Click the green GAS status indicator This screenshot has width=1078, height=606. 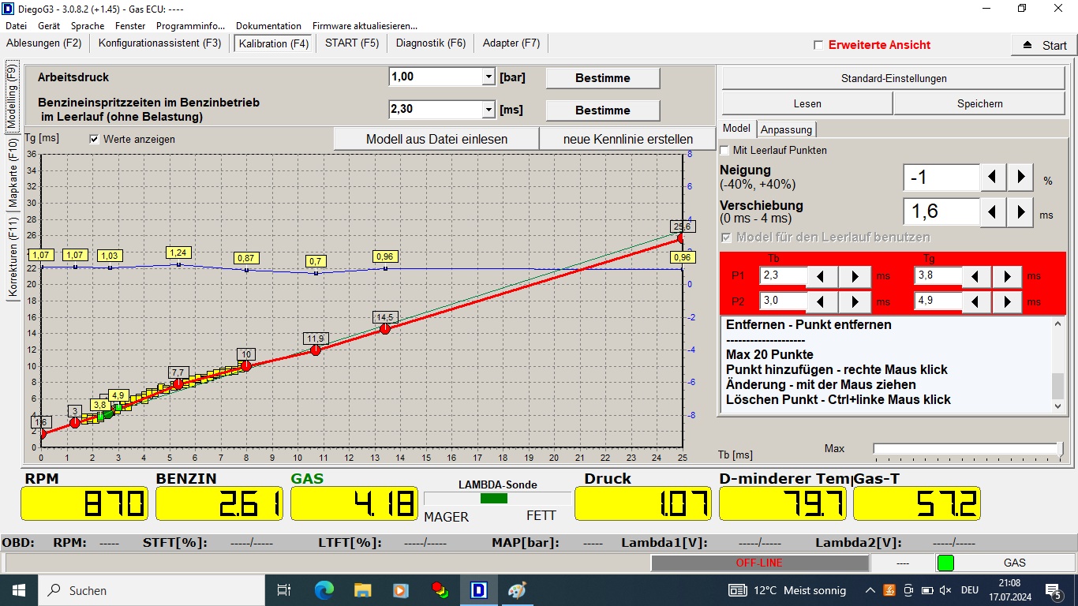click(x=945, y=563)
